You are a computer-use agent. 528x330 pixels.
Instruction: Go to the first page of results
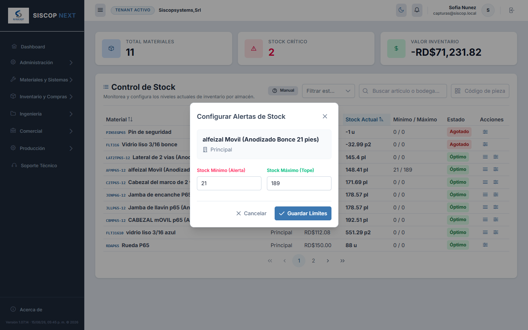coord(270,261)
